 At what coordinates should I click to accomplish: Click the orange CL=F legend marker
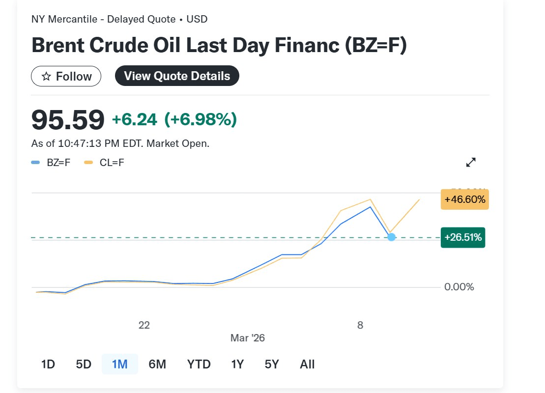88,162
